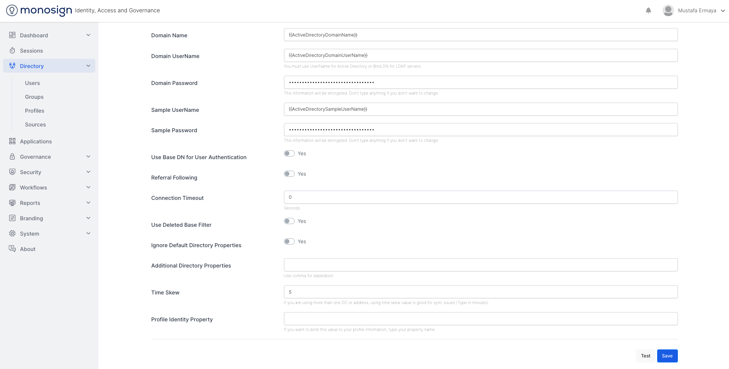Viewport: 729px width, 369px height.
Task: Click the Governance lock icon
Action: [12, 156]
